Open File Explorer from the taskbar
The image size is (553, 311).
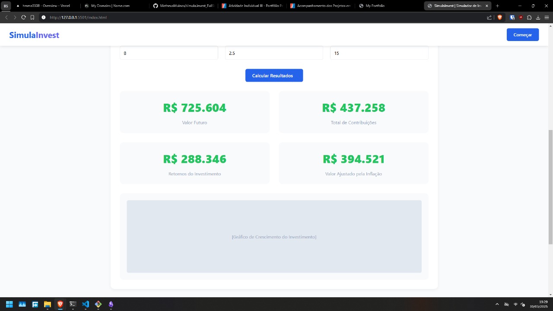(x=48, y=304)
